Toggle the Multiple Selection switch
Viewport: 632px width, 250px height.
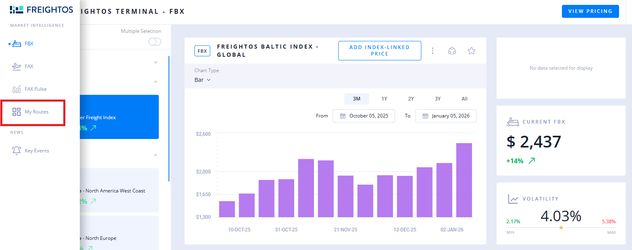point(154,42)
